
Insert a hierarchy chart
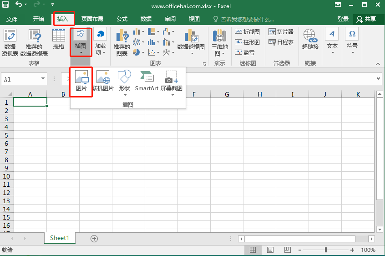click(153, 32)
